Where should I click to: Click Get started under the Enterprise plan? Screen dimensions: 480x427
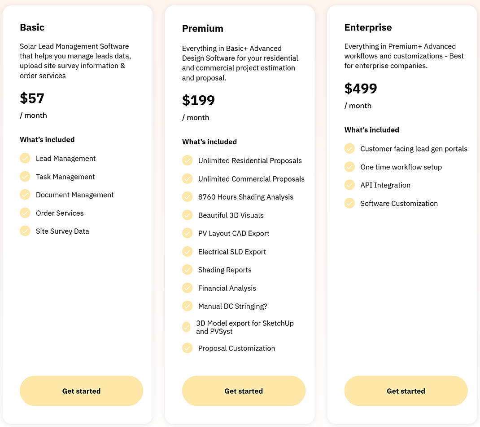pos(406,391)
